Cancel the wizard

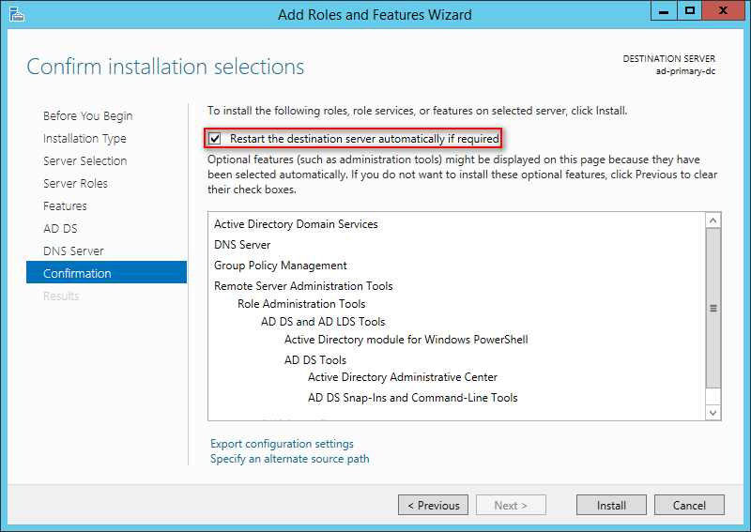pyautogui.click(x=689, y=505)
